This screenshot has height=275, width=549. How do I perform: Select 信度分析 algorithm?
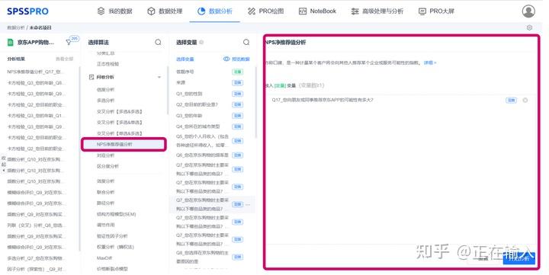coord(105,90)
